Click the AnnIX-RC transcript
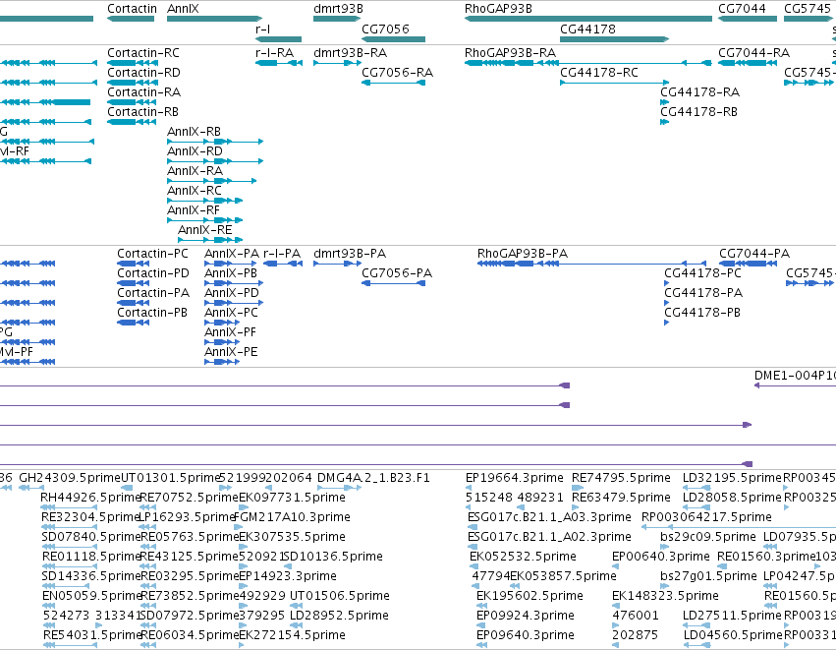The height and width of the screenshot is (650, 836). point(204,201)
